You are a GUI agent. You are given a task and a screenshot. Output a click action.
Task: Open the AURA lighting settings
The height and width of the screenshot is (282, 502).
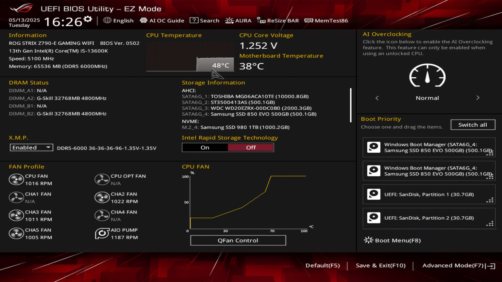(238, 20)
